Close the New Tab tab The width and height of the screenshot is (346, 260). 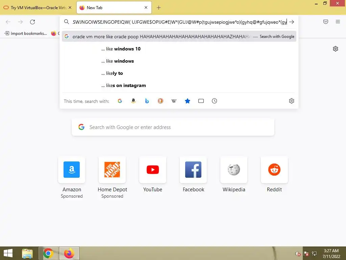tap(146, 7)
